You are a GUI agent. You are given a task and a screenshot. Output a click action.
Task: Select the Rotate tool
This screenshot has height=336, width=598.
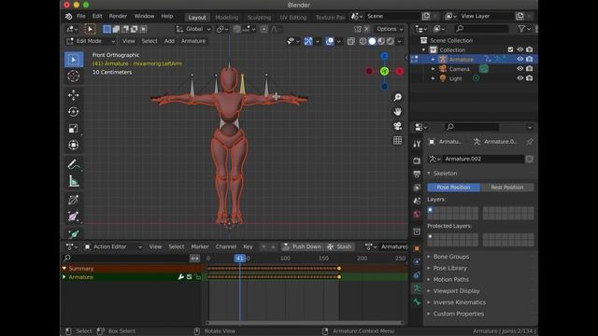pyautogui.click(x=74, y=112)
